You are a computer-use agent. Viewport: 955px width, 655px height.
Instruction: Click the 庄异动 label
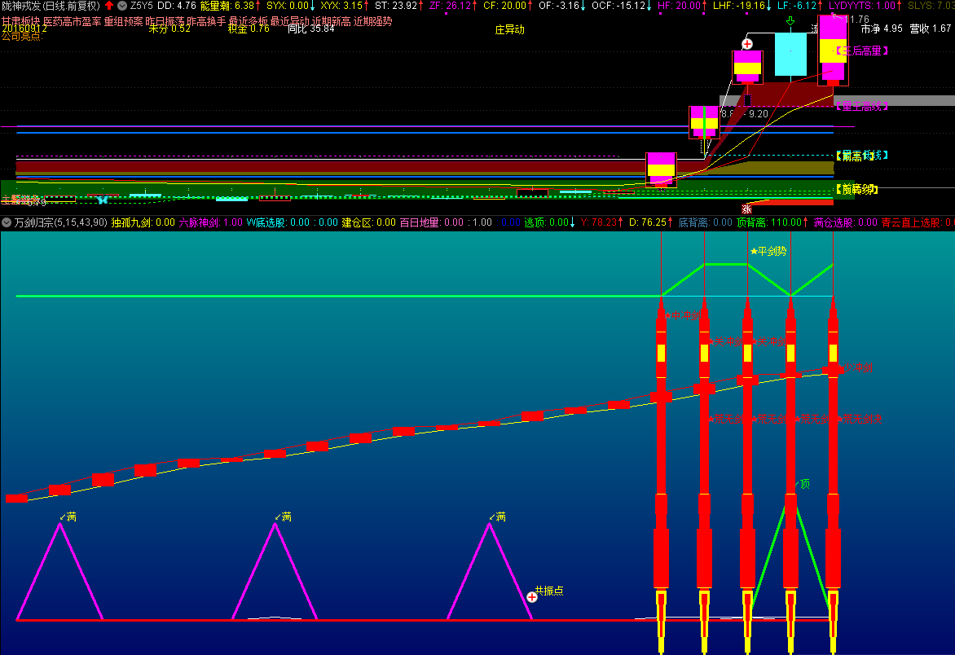pyautogui.click(x=510, y=29)
